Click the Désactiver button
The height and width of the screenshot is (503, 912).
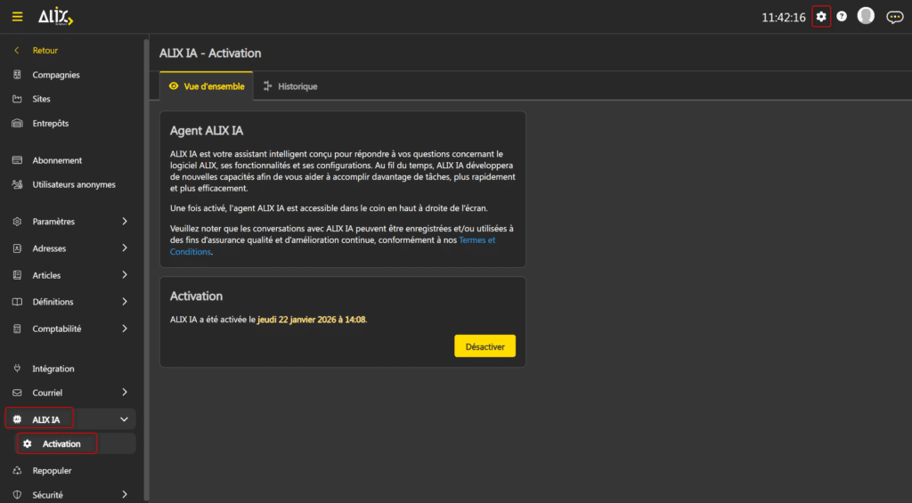click(x=484, y=346)
